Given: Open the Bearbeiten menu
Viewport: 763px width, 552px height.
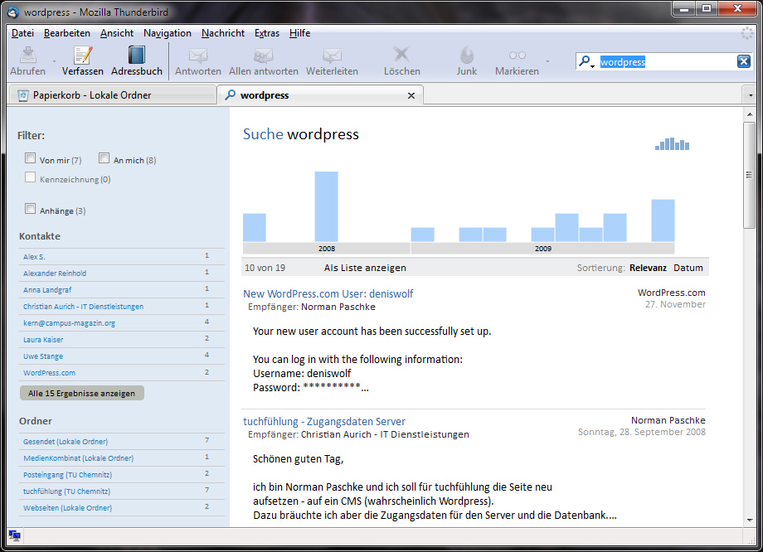Looking at the screenshot, I should [x=66, y=33].
